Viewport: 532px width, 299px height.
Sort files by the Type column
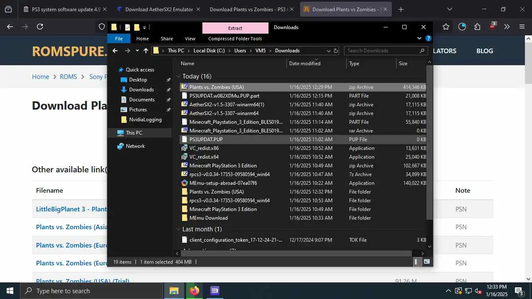[371, 64]
